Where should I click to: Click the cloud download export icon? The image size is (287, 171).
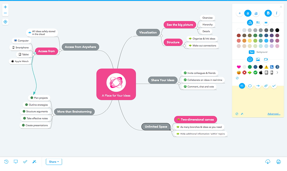click(268, 161)
